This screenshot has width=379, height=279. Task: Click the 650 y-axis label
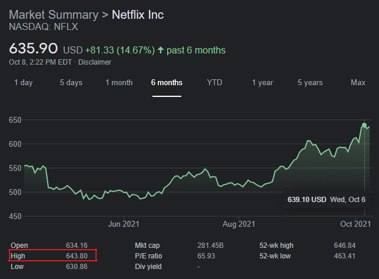[x=15, y=120]
